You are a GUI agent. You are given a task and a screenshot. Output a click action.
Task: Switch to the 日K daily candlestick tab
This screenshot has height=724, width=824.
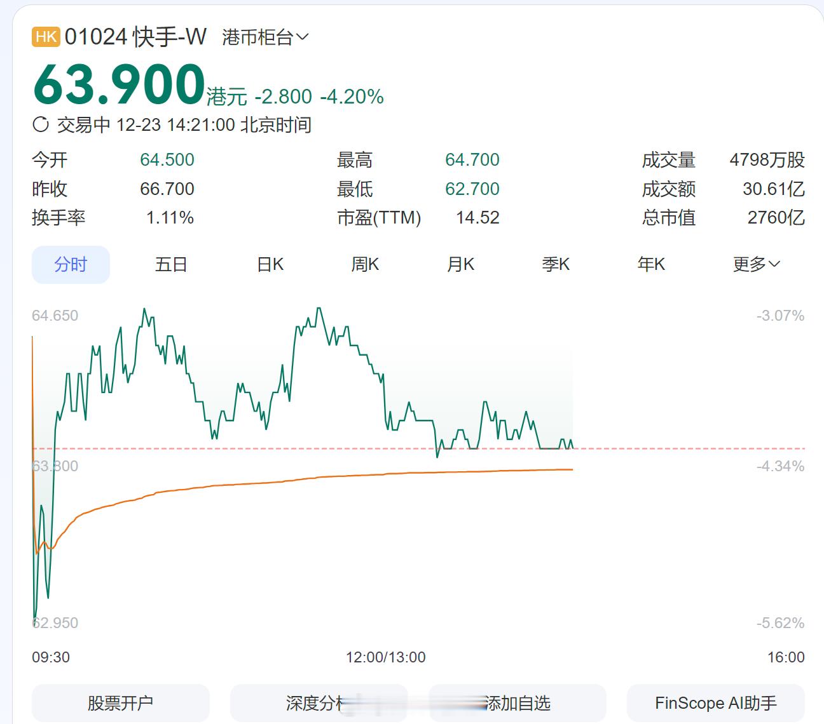[x=270, y=264]
